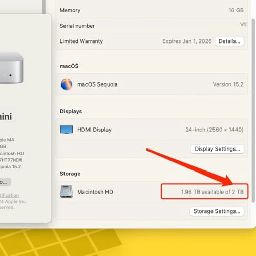Select the serial ending 'HT97NCM' in About window

[x=12, y=160]
